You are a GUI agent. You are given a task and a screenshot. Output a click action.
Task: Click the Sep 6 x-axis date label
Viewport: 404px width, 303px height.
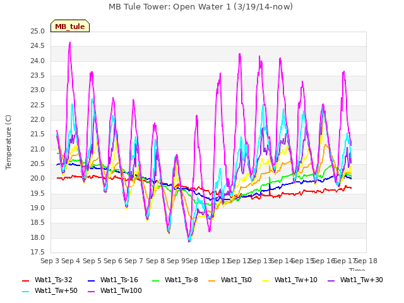113,261
